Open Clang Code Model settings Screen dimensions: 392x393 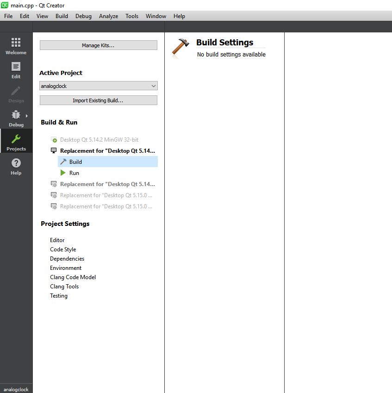pos(73,277)
